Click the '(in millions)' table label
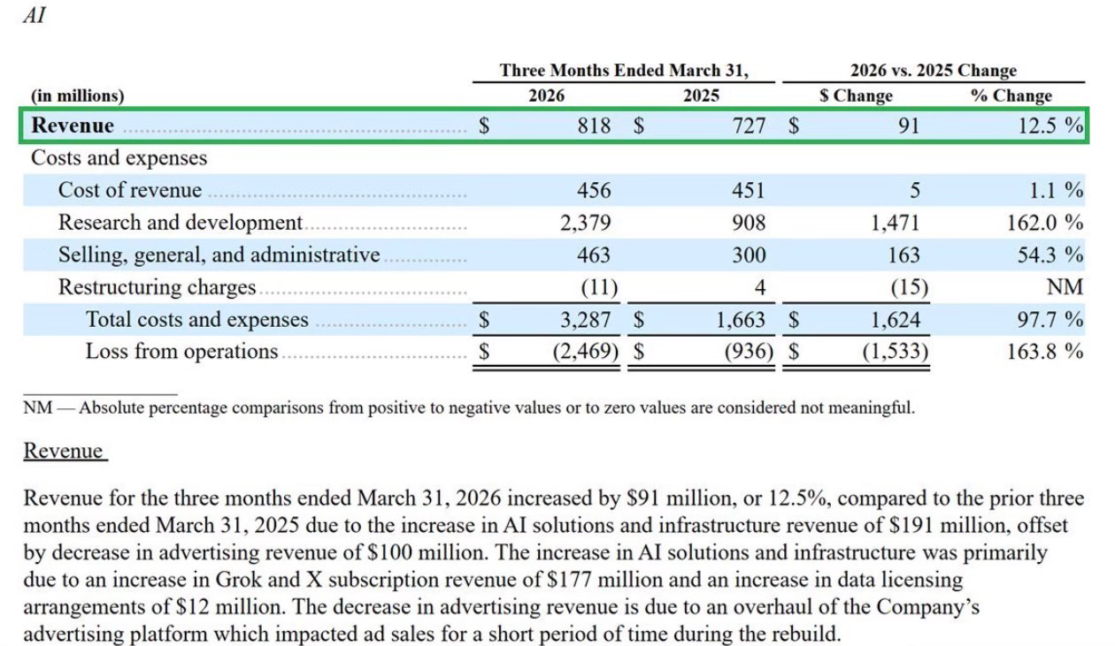The width and height of the screenshot is (1115, 646). (x=78, y=95)
